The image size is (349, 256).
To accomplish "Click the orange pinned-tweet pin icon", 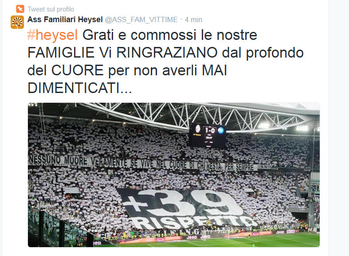I will pos(20,9).
